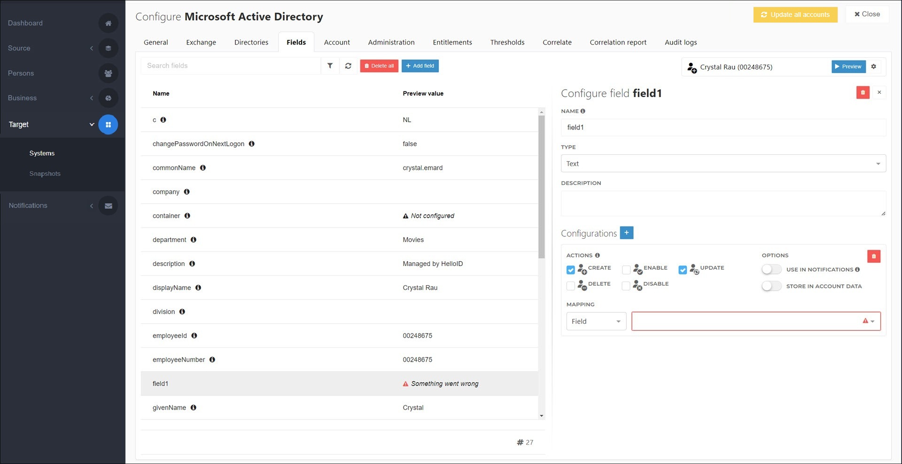Delete the configuration block
The height and width of the screenshot is (464, 902).
pos(873,256)
